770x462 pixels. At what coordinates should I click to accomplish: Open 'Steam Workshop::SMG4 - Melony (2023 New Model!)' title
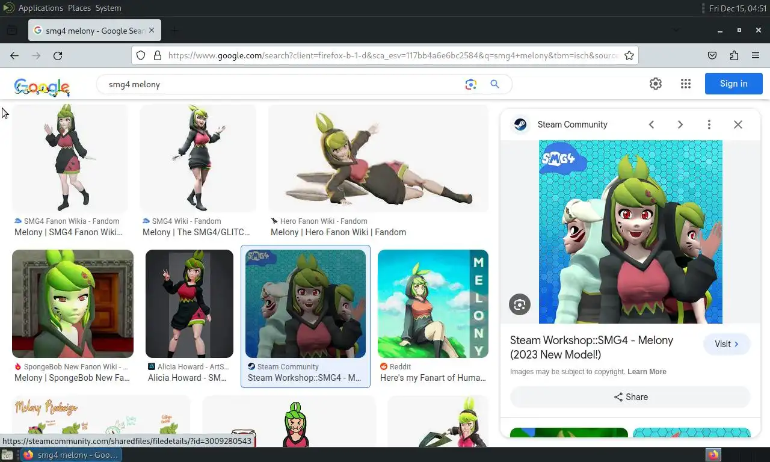click(x=591, y=347)
